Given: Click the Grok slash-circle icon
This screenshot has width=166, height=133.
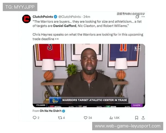Looking at the screenshot, I should click(137, 17).
